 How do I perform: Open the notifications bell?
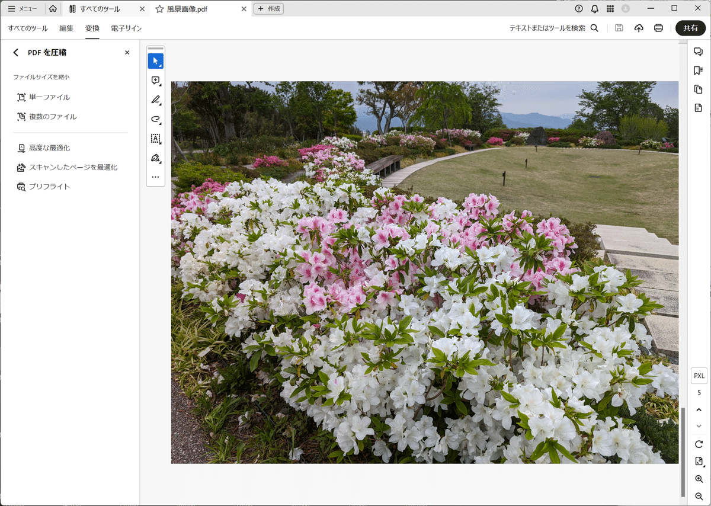pos(594,9)
